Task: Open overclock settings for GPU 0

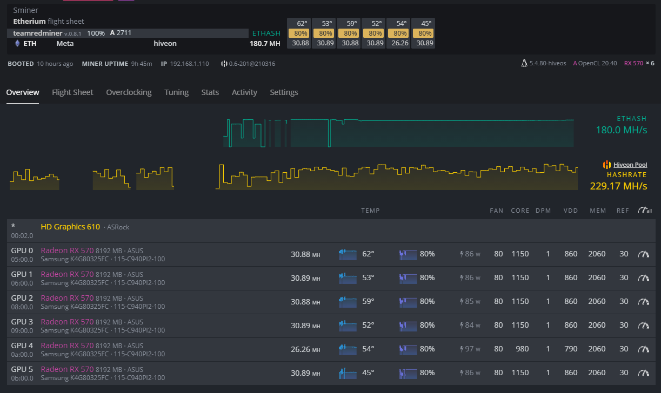Action: (643, 254)
